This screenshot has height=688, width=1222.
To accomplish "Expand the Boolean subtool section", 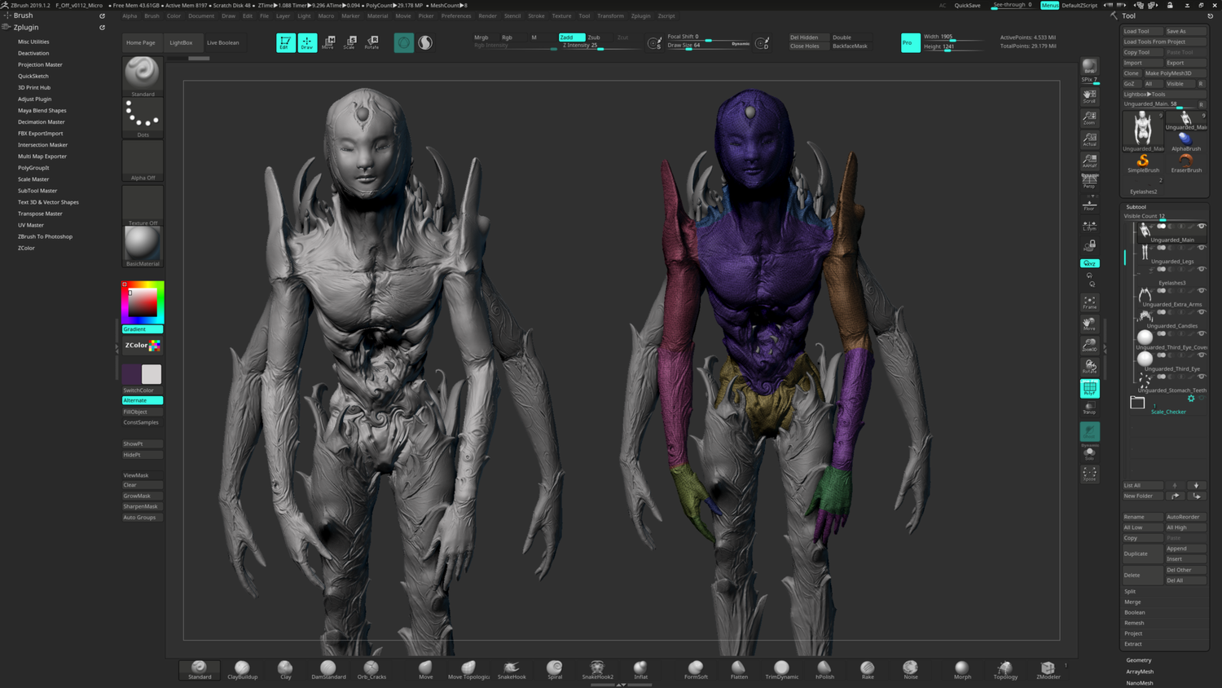I will [x=1134, y=612].
